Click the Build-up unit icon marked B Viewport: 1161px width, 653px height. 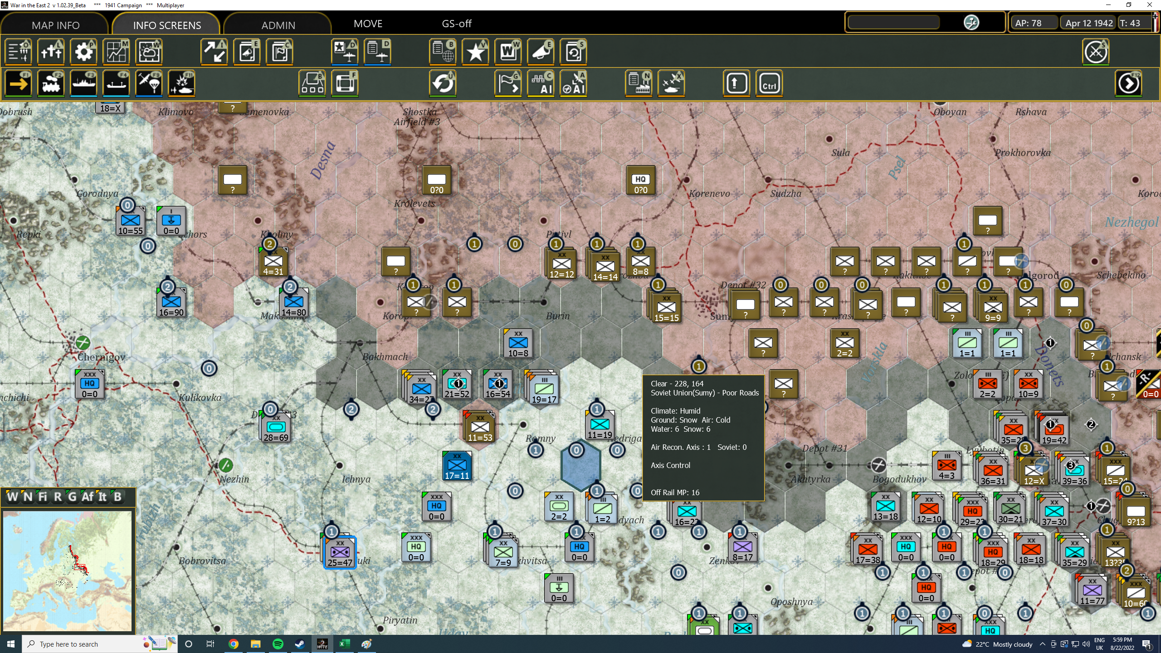click(x=312, y=84)
